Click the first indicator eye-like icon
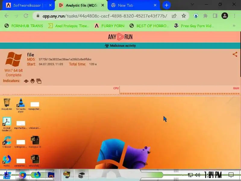Viewport: 241px width, 181px height. coord(26,81)
